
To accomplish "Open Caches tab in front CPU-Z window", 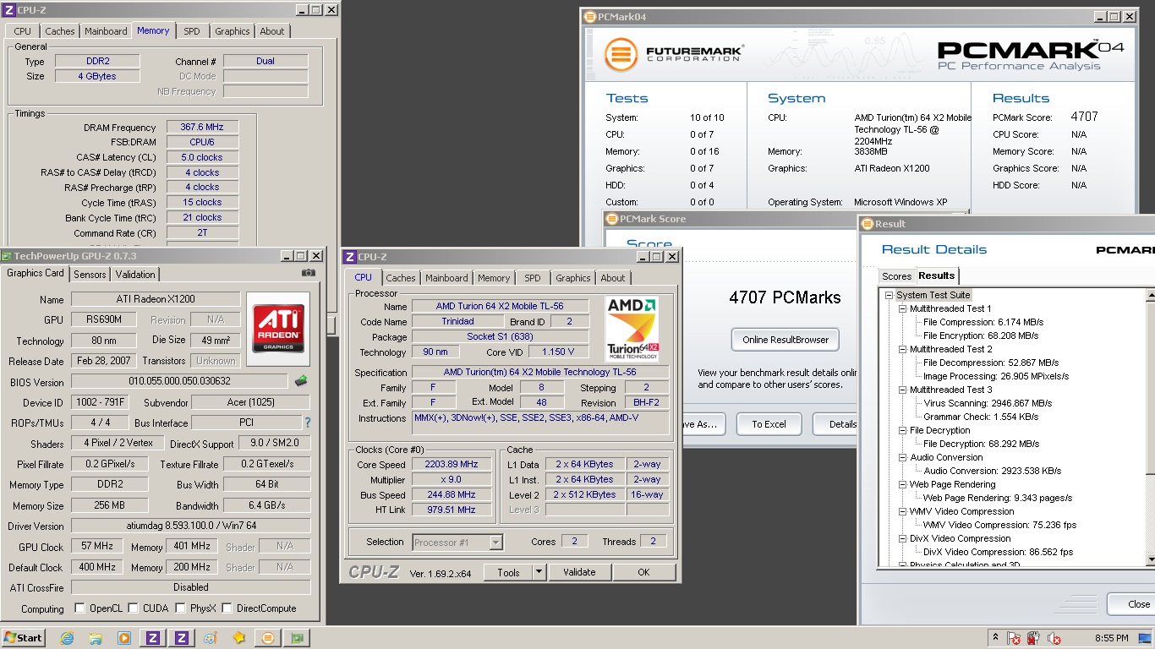I will (401, 278).
